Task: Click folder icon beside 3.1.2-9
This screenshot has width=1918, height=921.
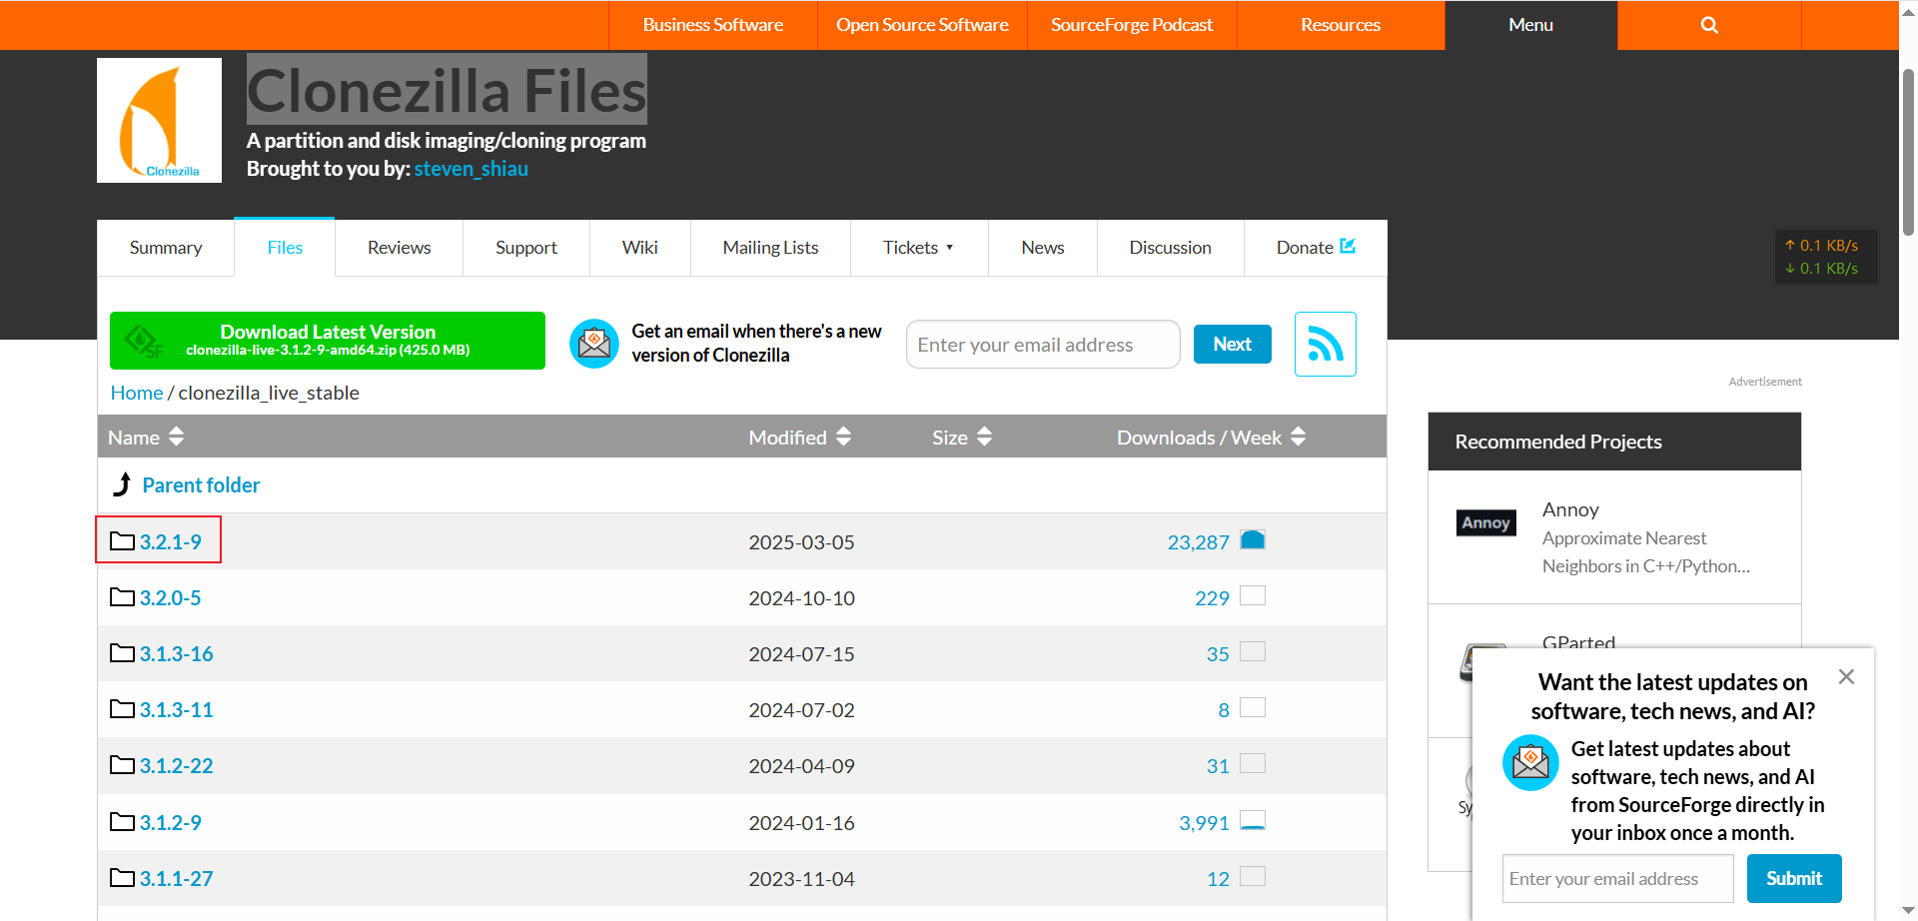Action: pyautogui.click(x=122, y=822)
